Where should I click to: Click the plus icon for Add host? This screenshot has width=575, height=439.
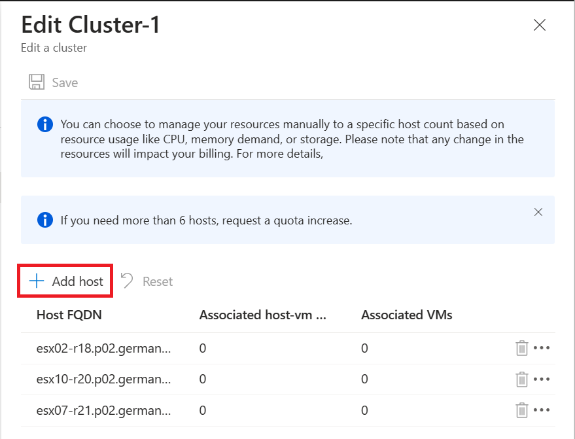[x=37, y=281]
